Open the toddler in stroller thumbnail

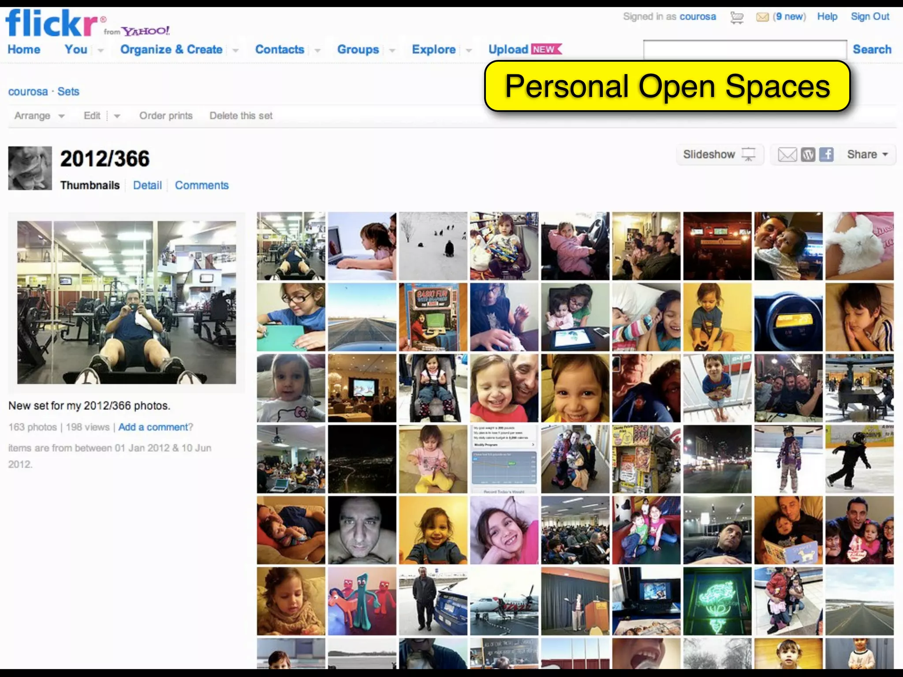433,388
